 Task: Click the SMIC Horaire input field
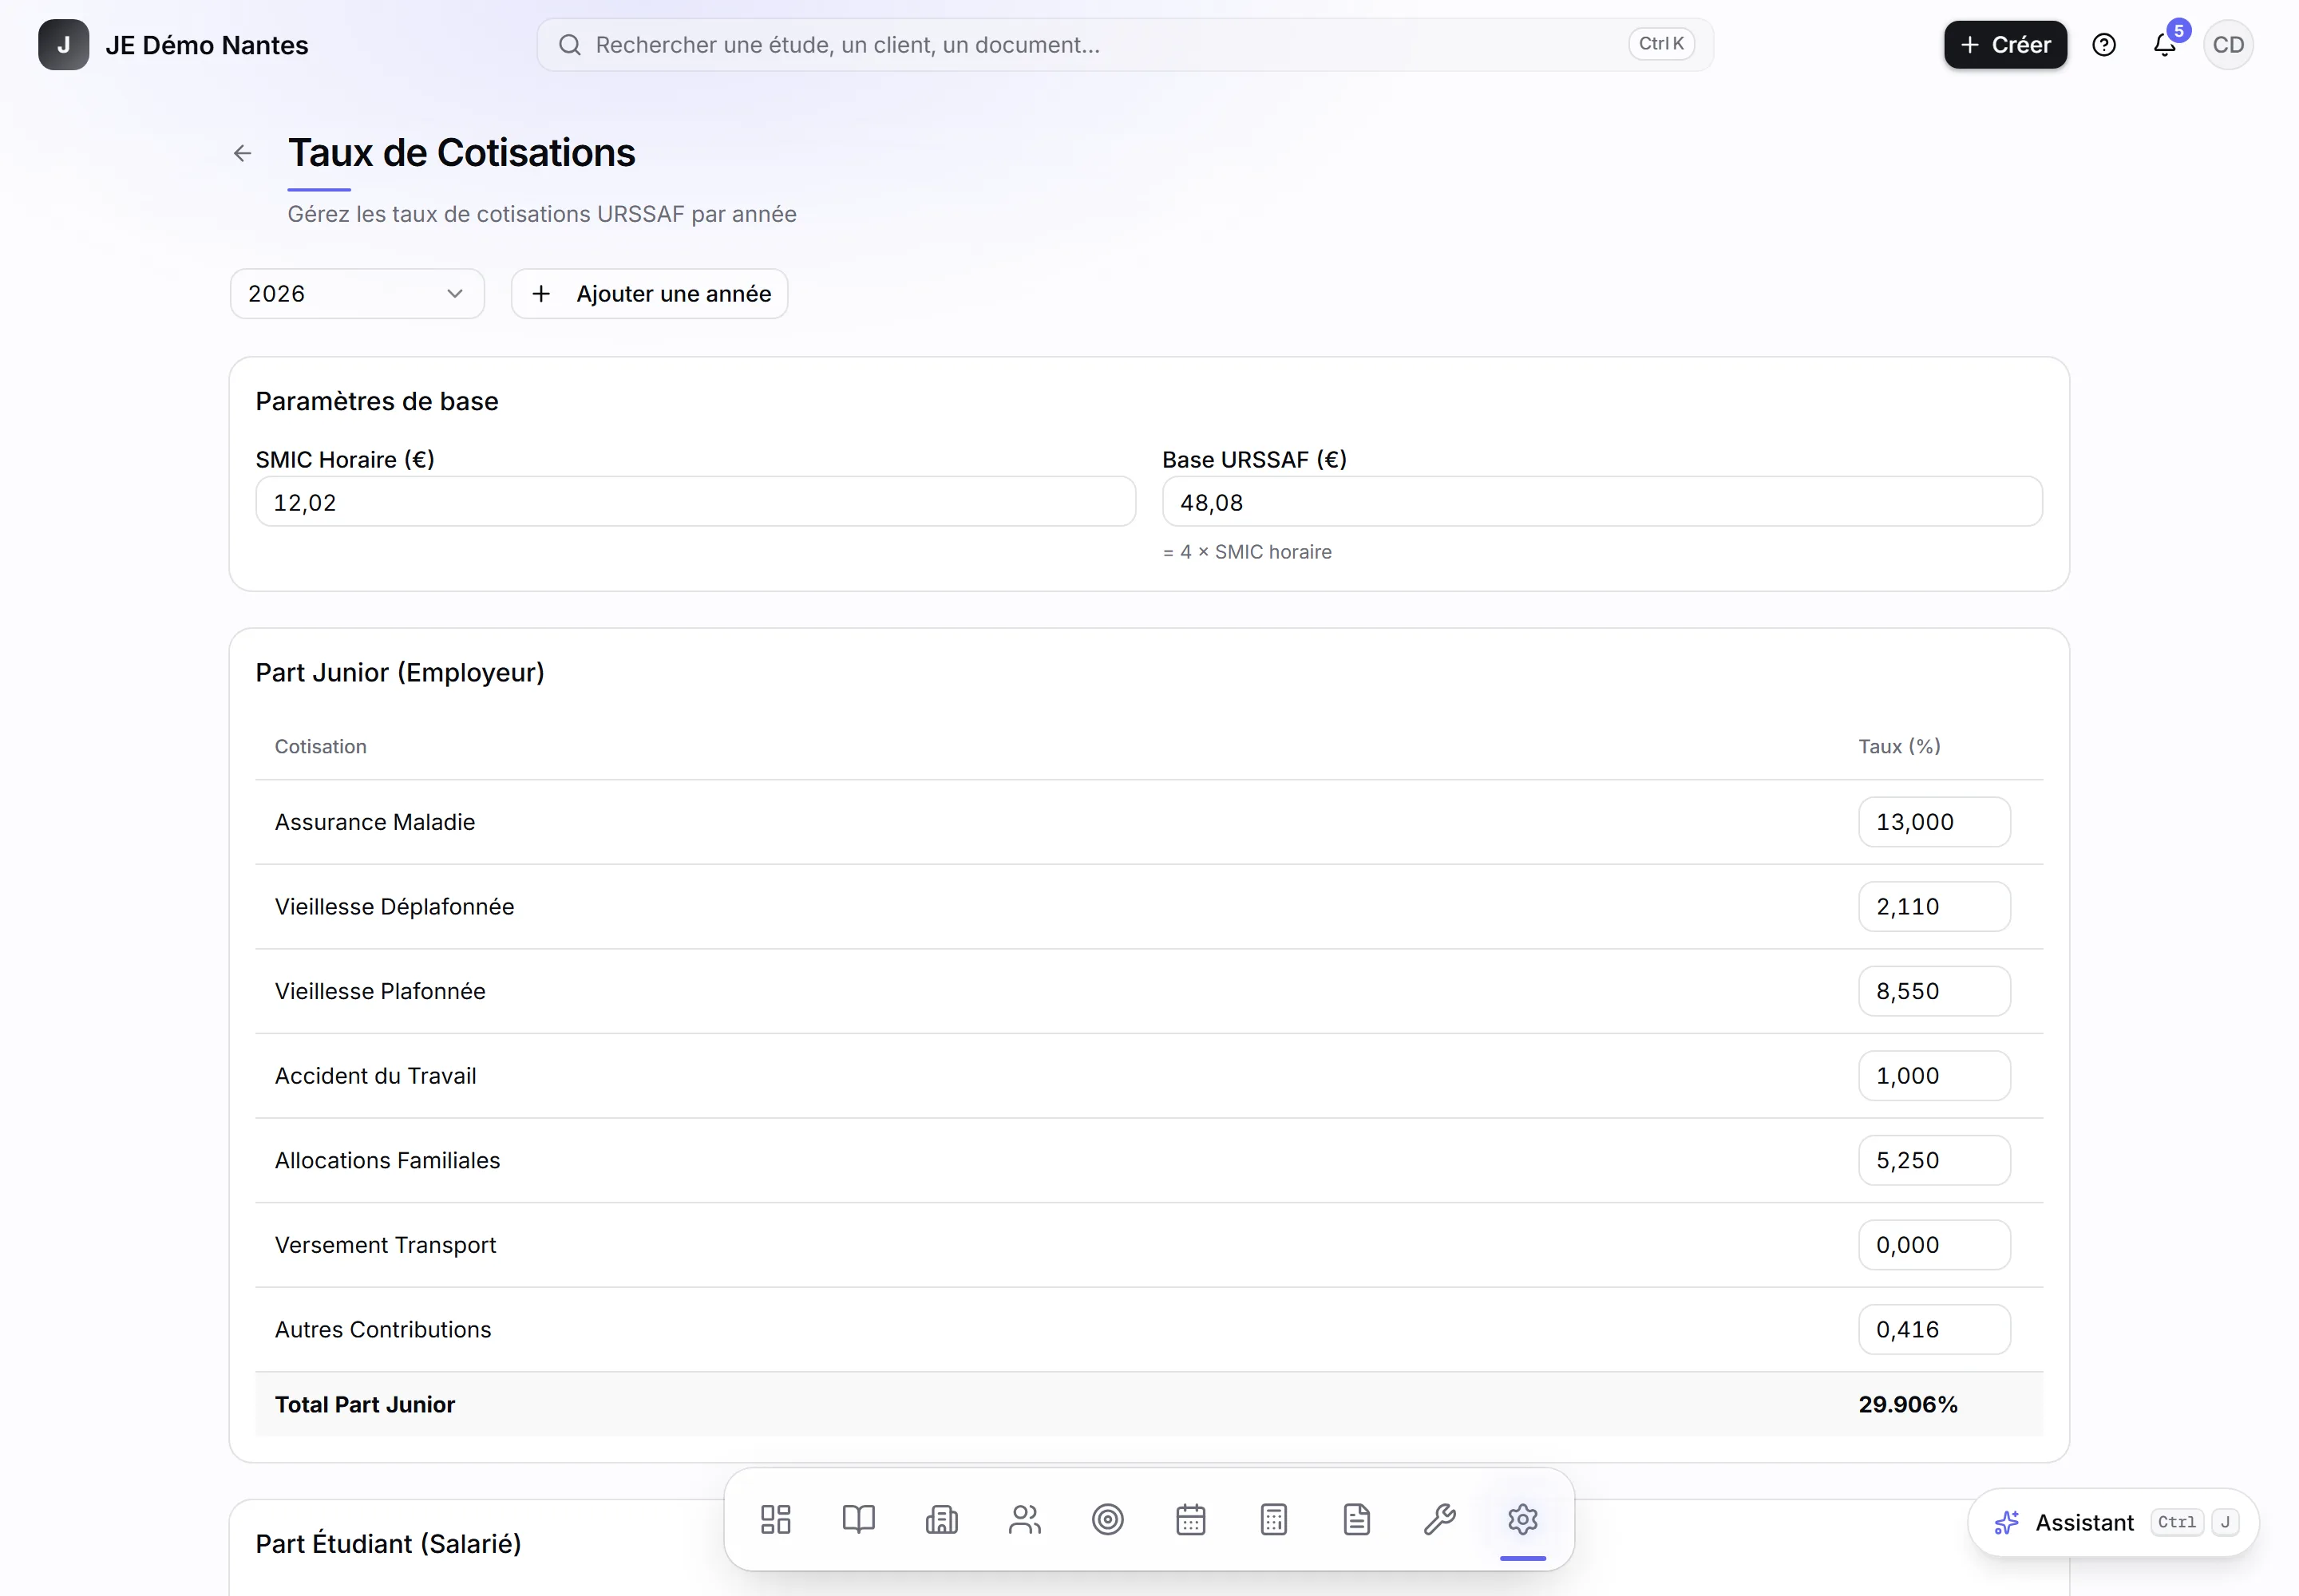695,502
